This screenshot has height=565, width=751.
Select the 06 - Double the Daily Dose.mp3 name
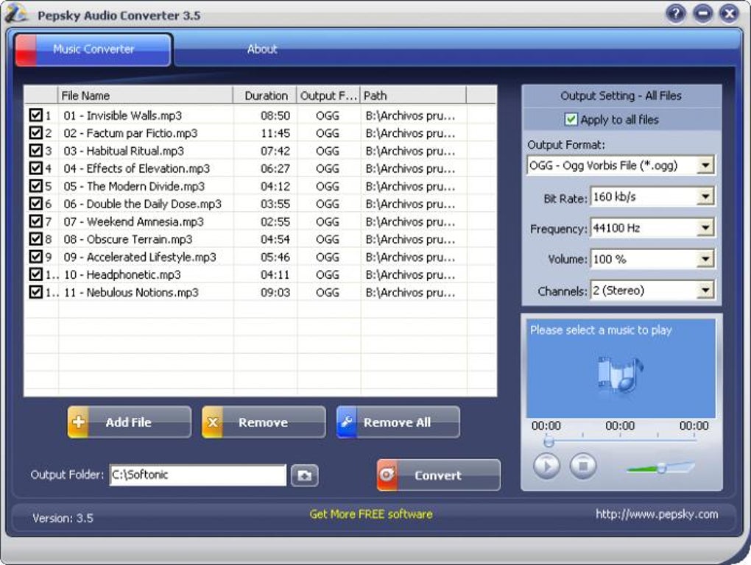coord(142,204)
